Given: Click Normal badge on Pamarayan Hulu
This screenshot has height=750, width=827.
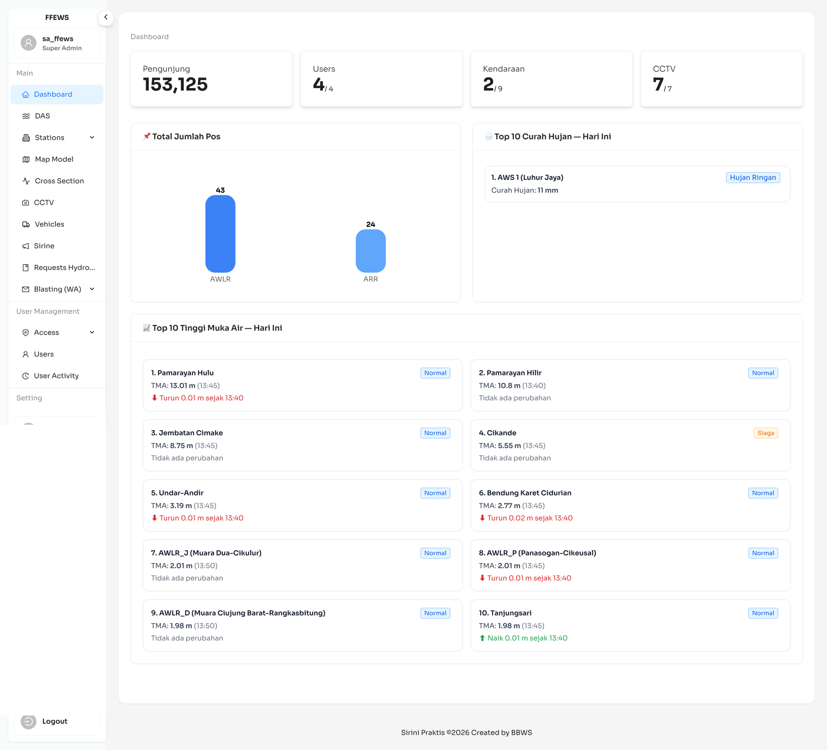Looking at the screenshot, I should (435, 373).
